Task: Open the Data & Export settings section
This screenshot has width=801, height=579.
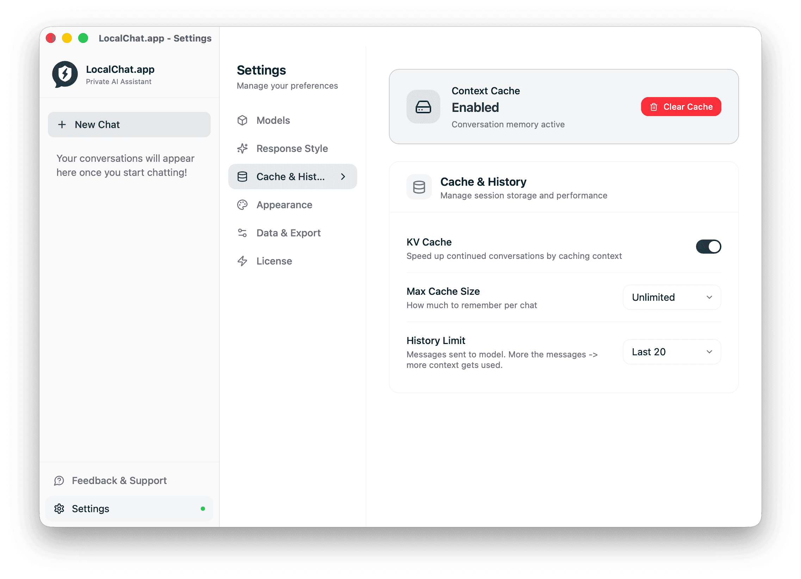Action: pos(288,233)
